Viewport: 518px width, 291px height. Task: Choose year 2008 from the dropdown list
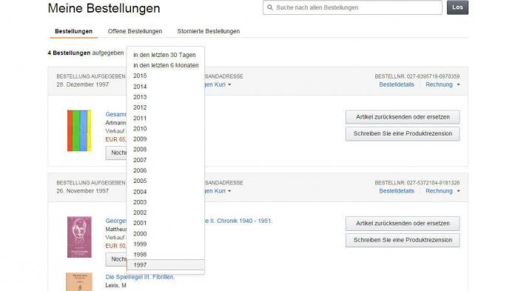click(166, 150)
